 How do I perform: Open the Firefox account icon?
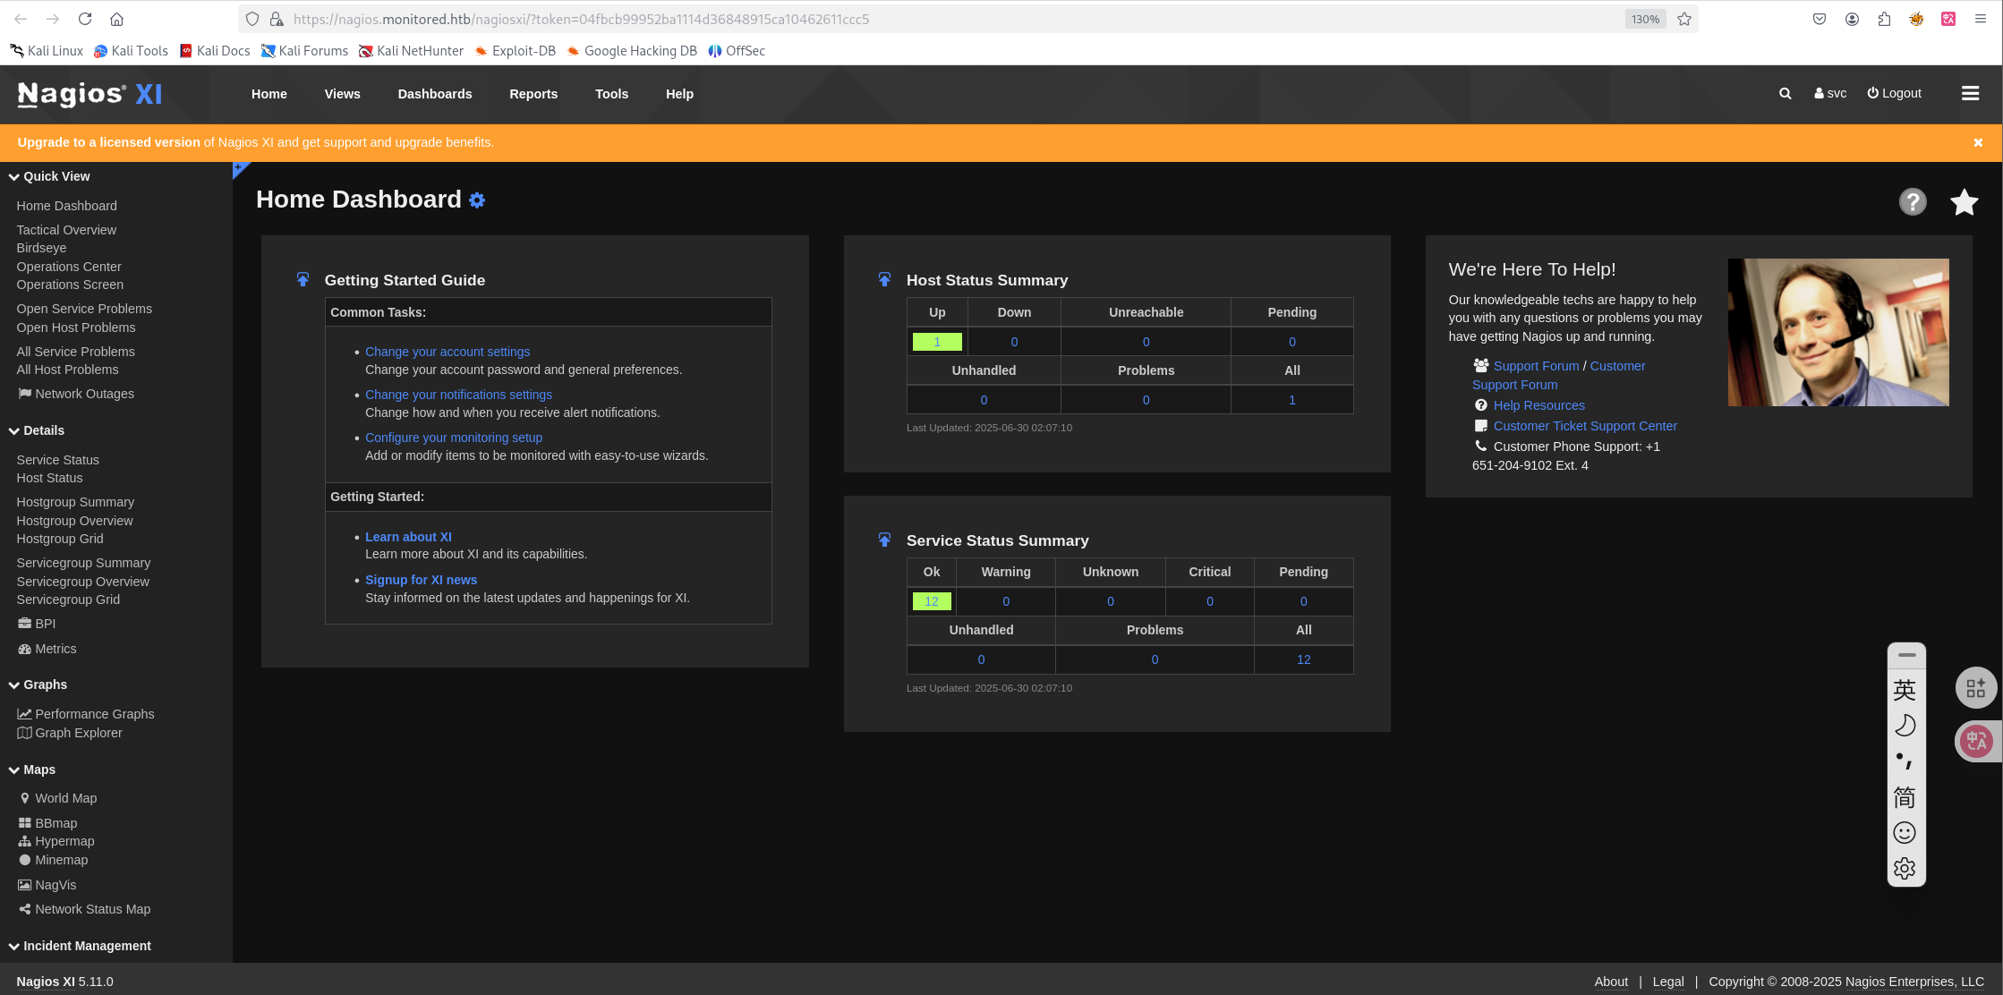(x=1852, y=19)
